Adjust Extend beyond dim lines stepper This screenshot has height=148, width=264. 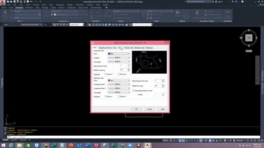pyautogui.click(x=163, y=81)
